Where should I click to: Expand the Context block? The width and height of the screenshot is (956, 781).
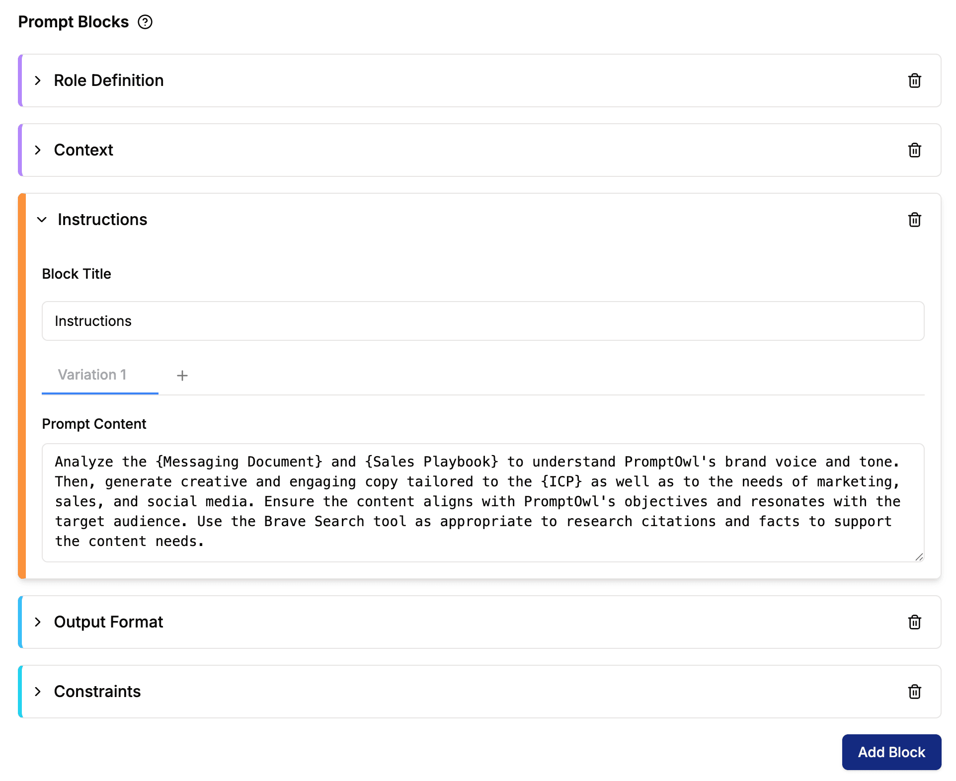(x=38, y=150)
